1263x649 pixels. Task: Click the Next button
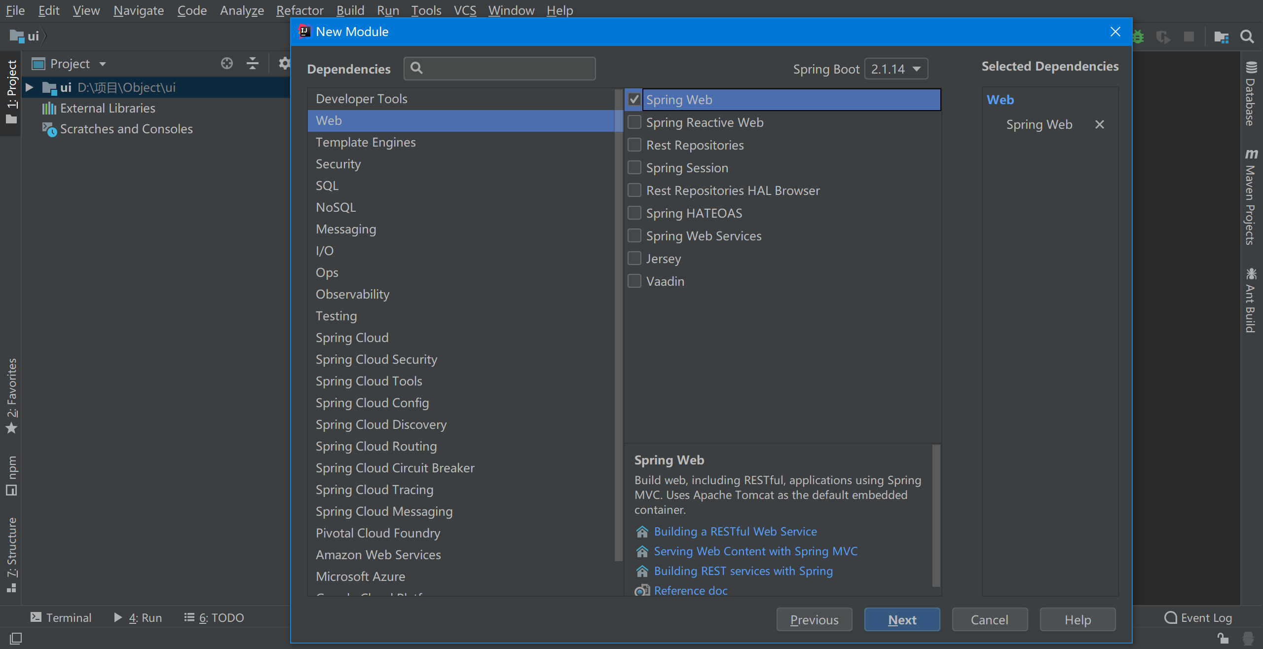[x=902, y=620]
